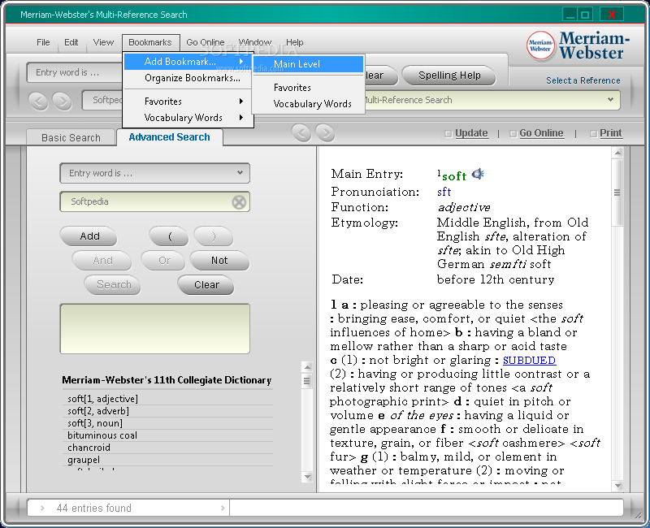Open the Go Online menu
650x528 pixels.
(206, 42)
